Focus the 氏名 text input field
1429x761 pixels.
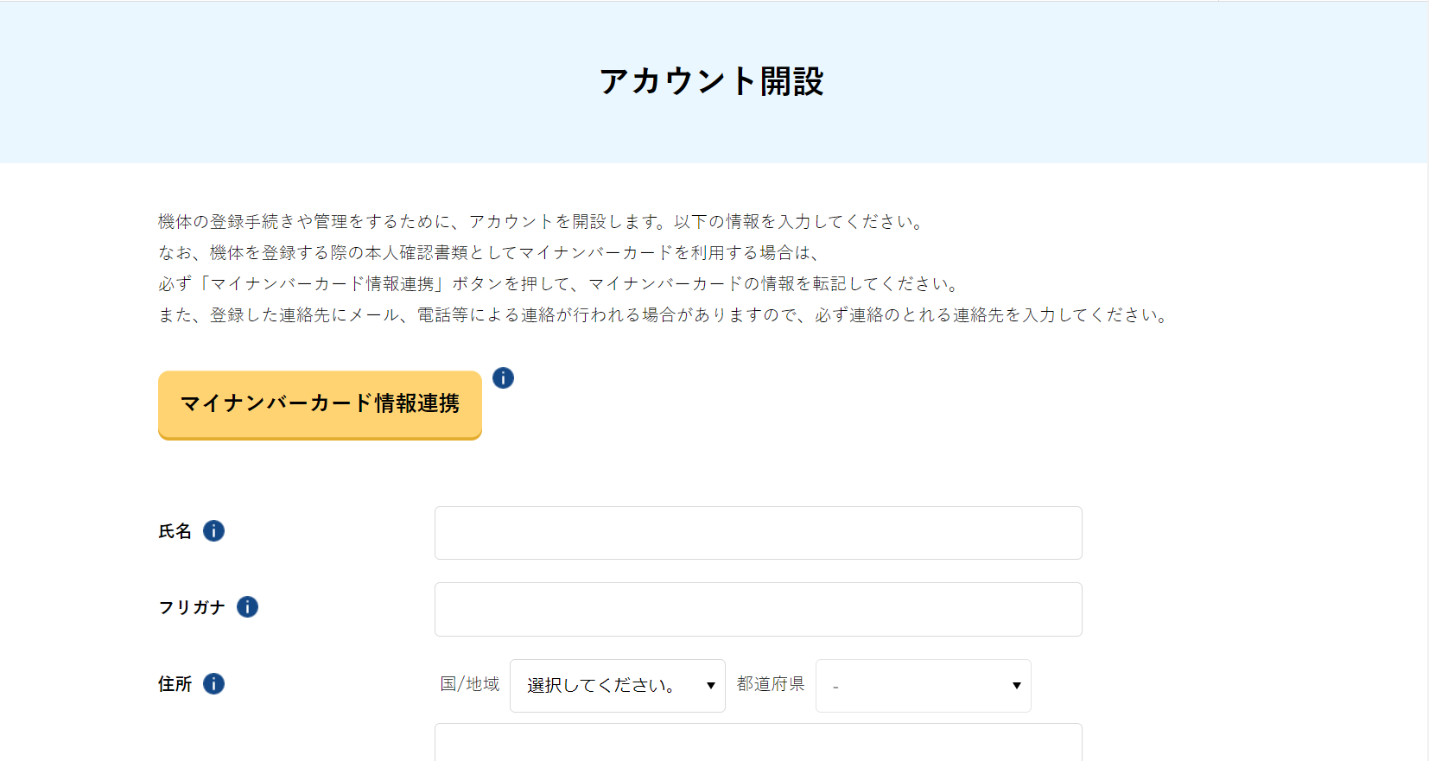tap(758, 533)
